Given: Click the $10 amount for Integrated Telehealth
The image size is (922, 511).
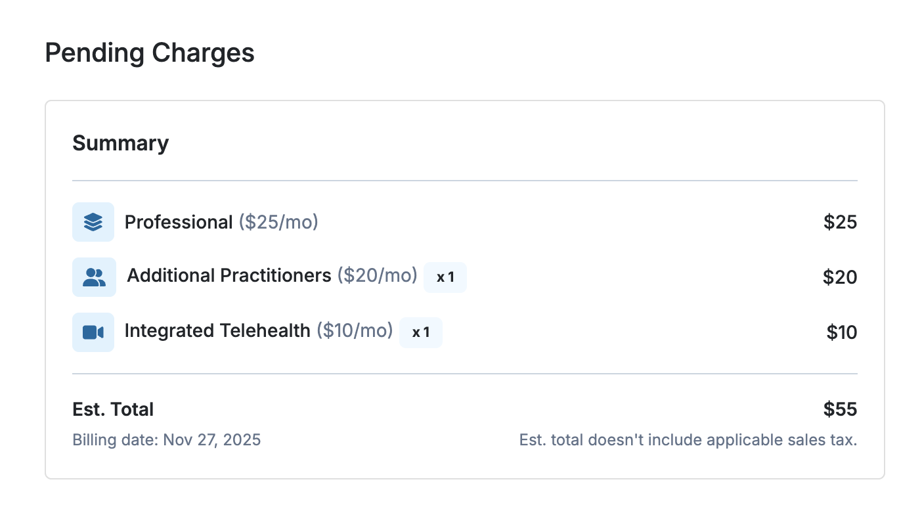Looking at the screenshot, I should point(841,332).
